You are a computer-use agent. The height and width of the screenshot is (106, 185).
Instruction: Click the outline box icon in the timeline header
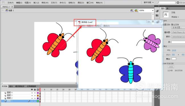[38, 89]
